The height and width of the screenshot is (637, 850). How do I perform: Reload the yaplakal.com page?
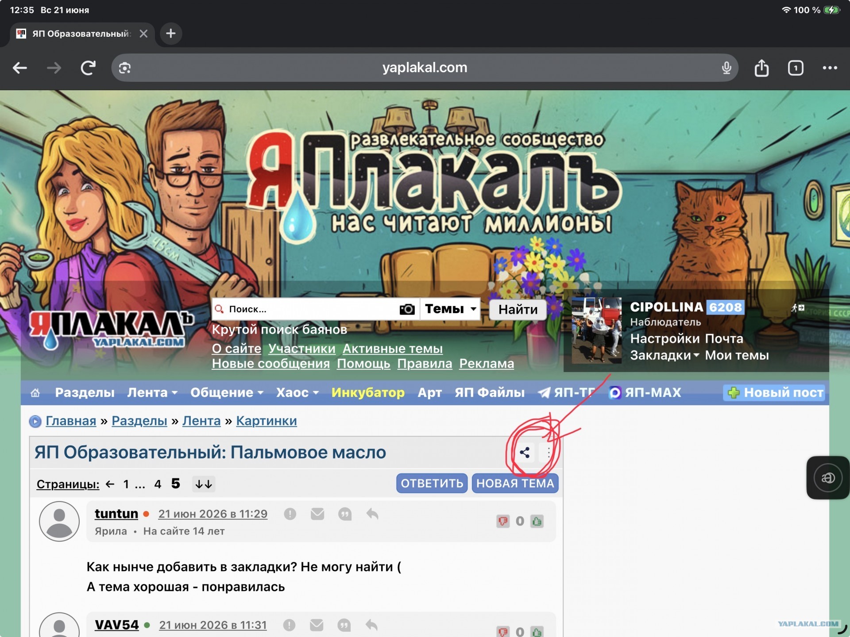click(88, 68)
